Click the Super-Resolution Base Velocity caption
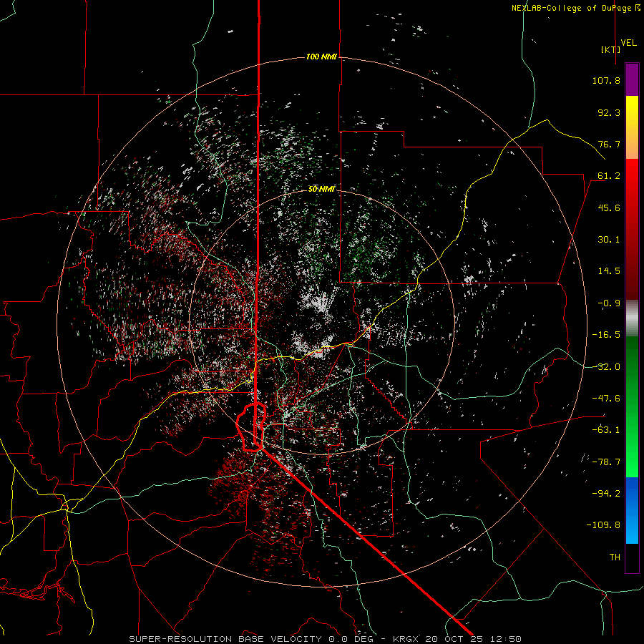Image resolution: width=644 pixels, height=644 pixels. coord(326,639)
